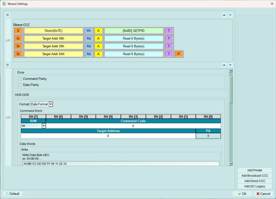The image size is (276, 199).
Task: Expand the R/W dropdown set to Wr
Action: pos(44,126)
